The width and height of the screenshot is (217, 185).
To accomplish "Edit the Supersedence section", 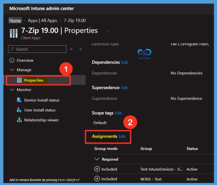I will click(x=124, y=88).
